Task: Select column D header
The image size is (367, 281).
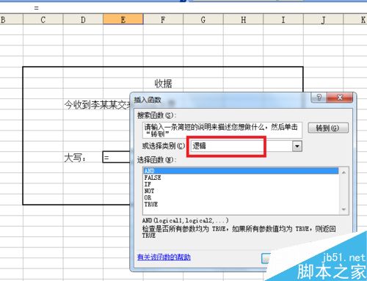Action: tap(83, 19)
